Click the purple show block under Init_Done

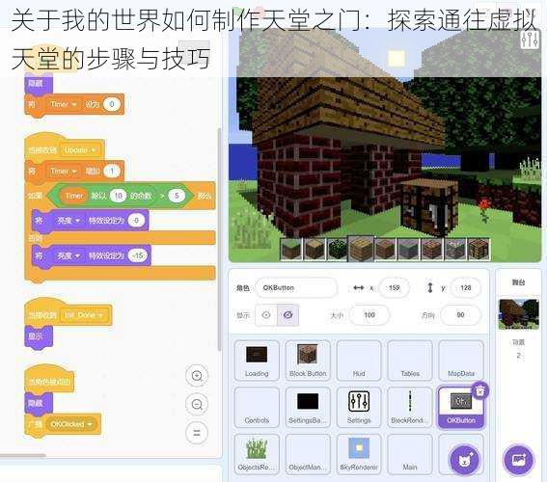(x=39, y=336)
